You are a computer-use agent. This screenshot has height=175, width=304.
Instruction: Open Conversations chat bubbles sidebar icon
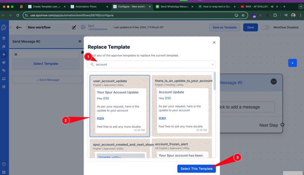coord(4,71)
